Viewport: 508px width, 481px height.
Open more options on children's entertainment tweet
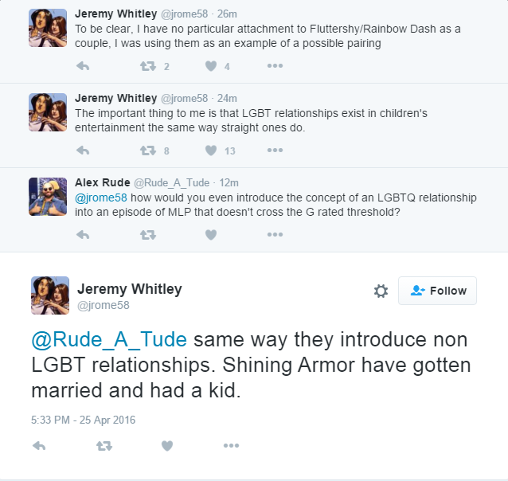click(x=275, y=150)
